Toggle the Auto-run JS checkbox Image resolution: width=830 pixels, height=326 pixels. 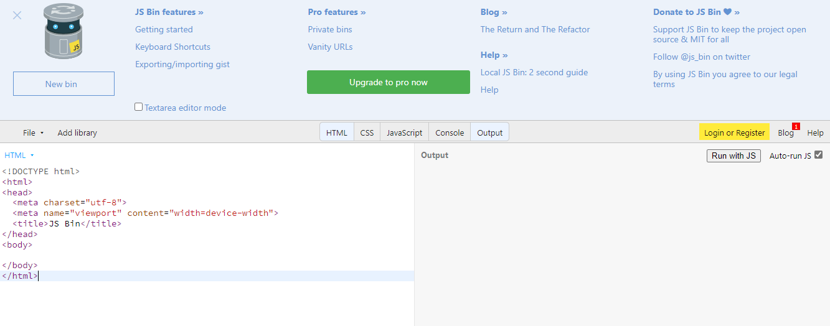pyautogui.click(x=818, y=155)
